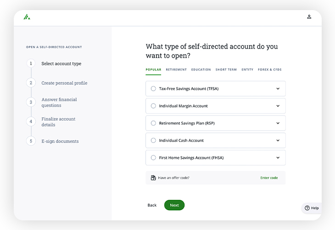This screenshot has width=335, height=230.
Task: Click the Help question mark icon
Action: point(307,208)
